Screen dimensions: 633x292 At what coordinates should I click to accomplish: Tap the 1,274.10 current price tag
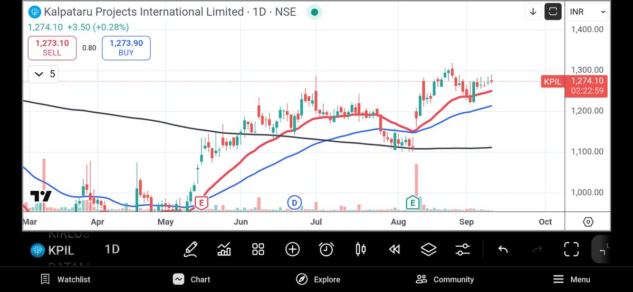pyautogui.click(x=588, y=81)
